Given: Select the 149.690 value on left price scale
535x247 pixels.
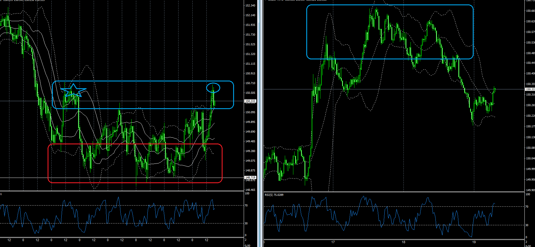Looking at the screenshot, I should (250, 132).
